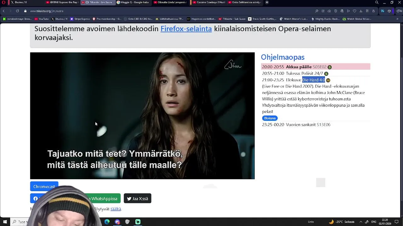Open the Pro membership bookmark
This screenshot has height=226, width=403.
pos(107,19)
